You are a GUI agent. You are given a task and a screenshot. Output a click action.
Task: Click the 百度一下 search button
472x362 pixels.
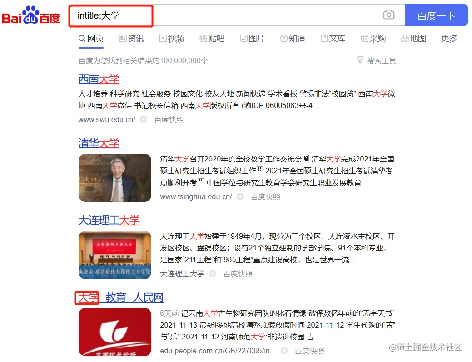click(x=436, y=15)
